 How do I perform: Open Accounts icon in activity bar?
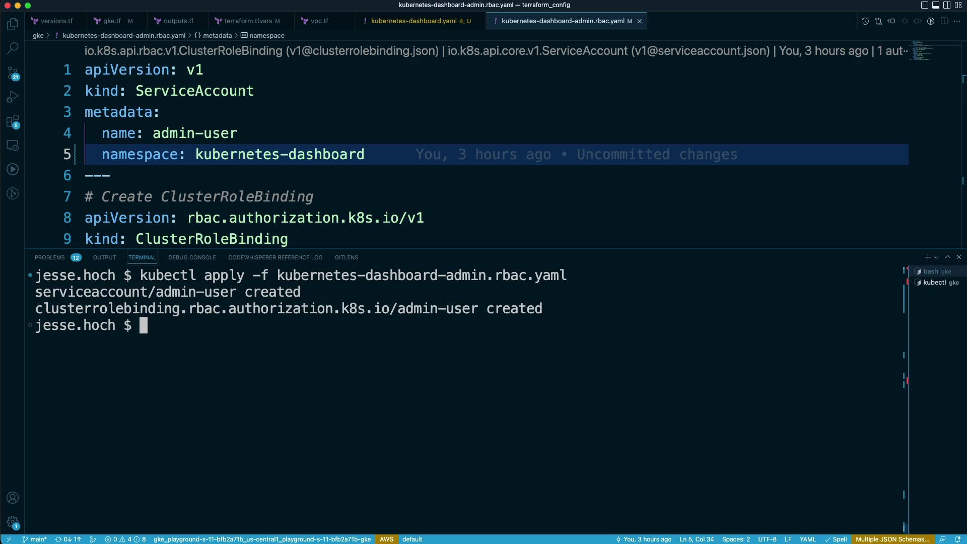click(x=13, y=498)
